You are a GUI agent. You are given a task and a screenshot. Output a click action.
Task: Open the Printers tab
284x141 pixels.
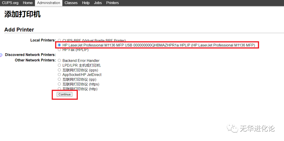click(x=113, y=3)
